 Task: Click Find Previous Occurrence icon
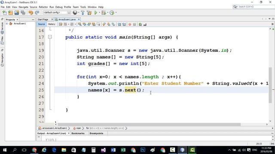(x=85, y=24)
